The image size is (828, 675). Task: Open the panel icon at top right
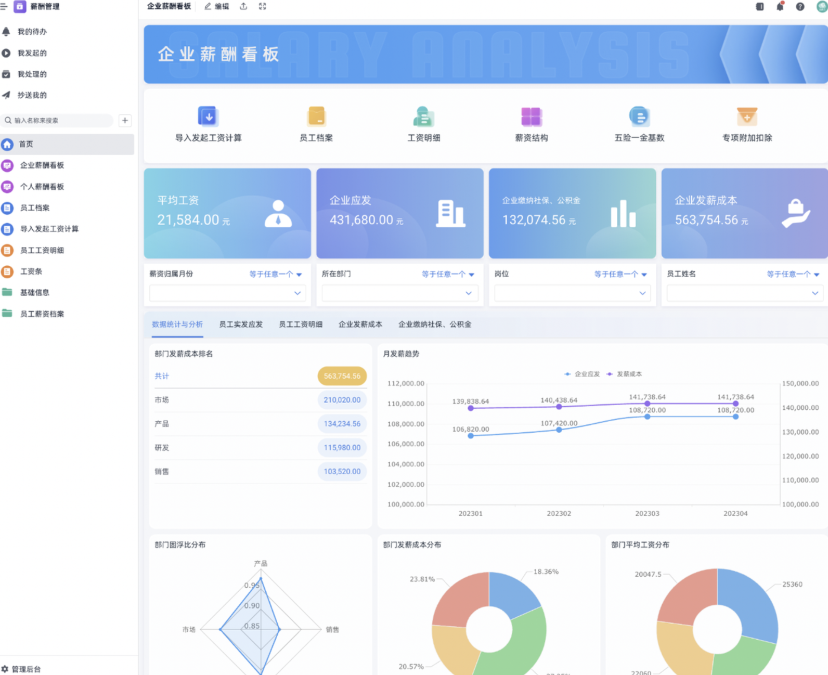click(760, 7)
